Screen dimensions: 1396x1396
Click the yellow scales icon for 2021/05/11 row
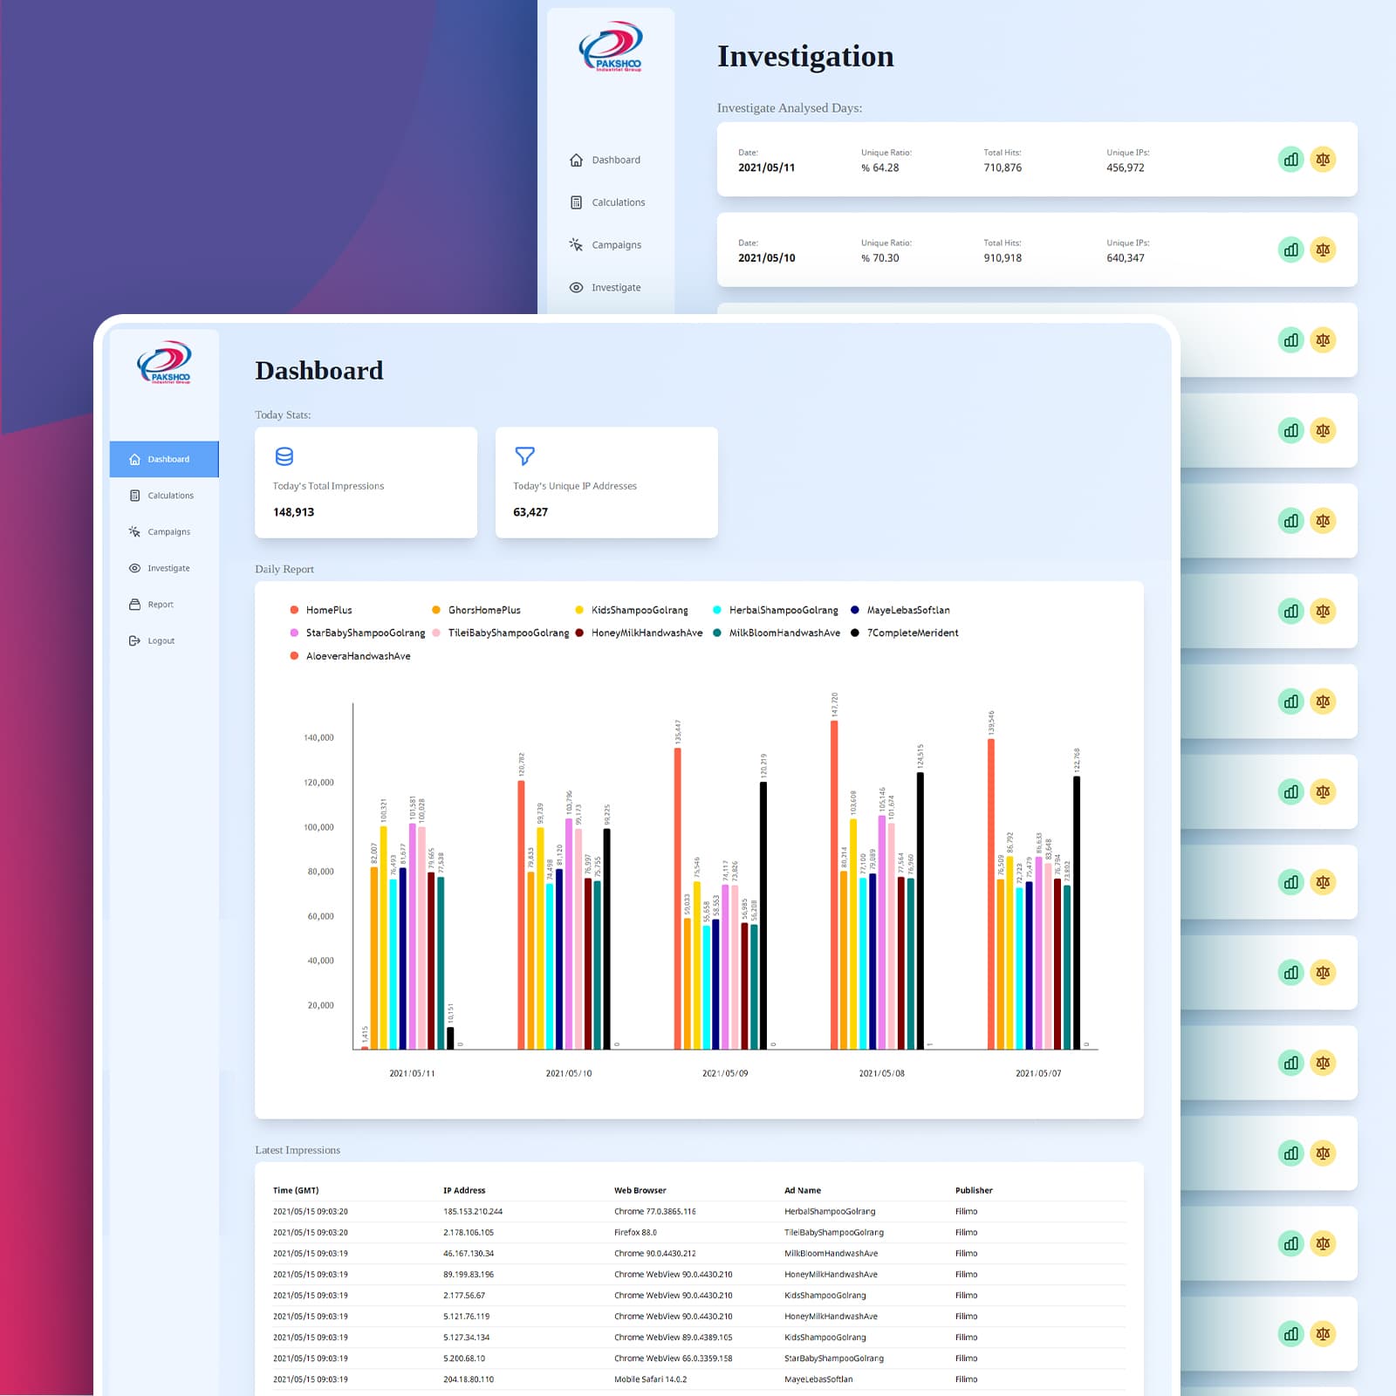1324,160
